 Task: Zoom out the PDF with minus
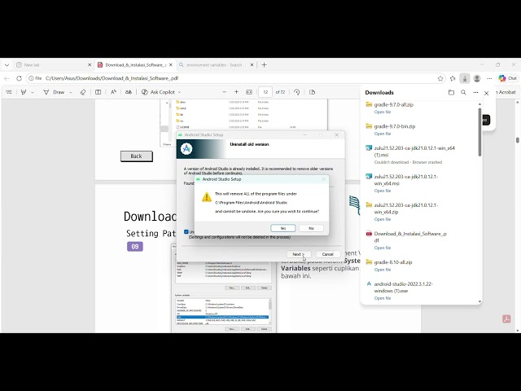click(225, 92)
